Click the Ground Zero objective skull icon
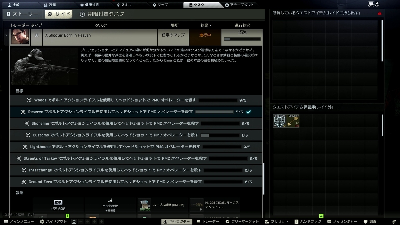The width and height of the screenshot is (400, 225). coord(24,182)
